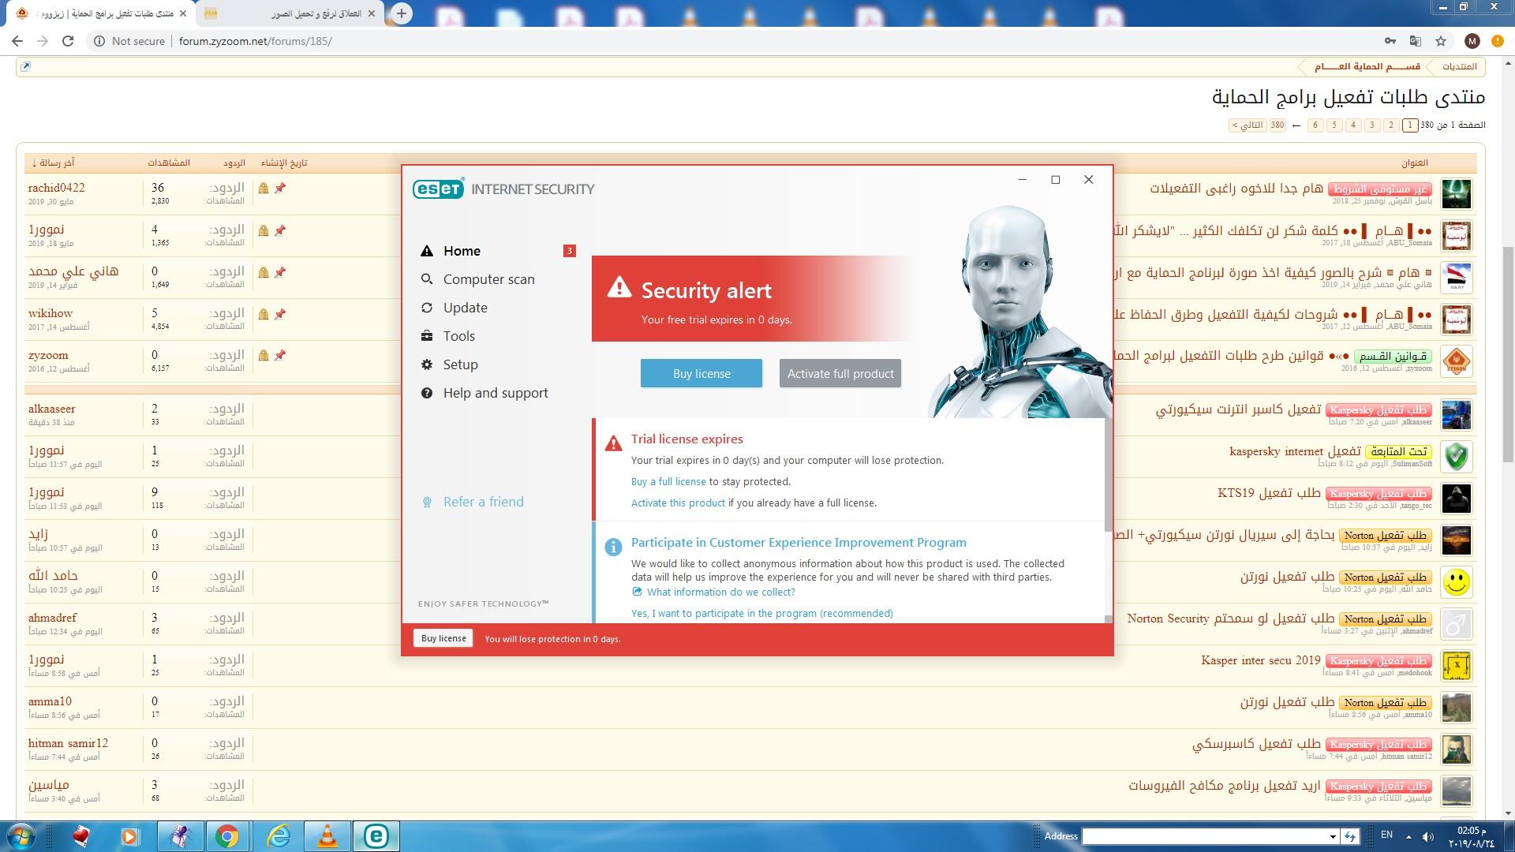1515x852 pixels.
Task: Click the ESET taskbar icon
Action: coord(376,836)
